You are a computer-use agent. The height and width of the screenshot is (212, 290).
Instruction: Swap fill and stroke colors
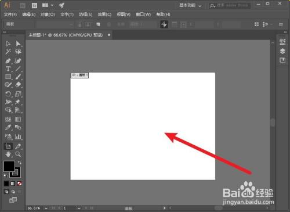(19, 163)
